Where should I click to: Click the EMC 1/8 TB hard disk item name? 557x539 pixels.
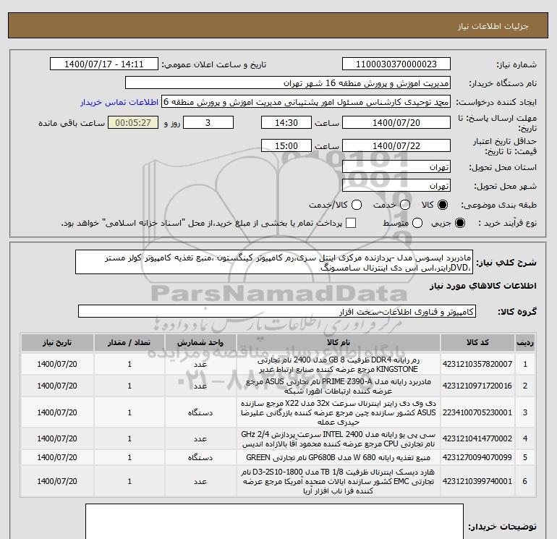click(x=339, y=481)
